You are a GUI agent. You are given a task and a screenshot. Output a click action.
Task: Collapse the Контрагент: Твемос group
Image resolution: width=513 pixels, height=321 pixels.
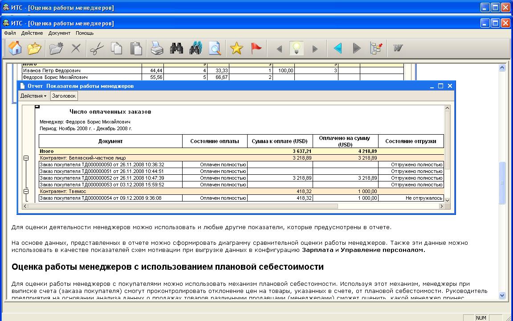(x=26, y=191)
